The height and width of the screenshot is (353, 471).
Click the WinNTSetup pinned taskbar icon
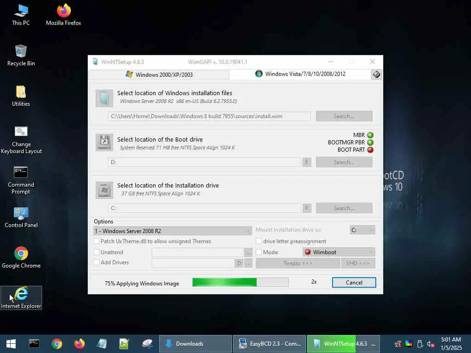pos(102,344)
